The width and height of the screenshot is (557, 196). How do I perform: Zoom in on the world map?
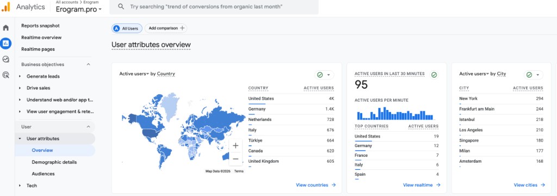click(236, 145)
